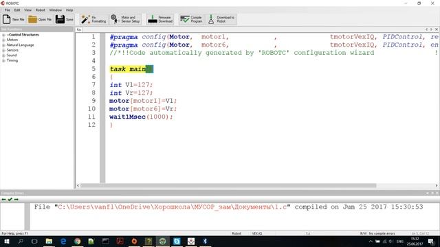Image resolution: width=440 pixels, height=247 pixels.
Task: Click the 'int Vr=127;' code line
Action: (x=131, y=93)
